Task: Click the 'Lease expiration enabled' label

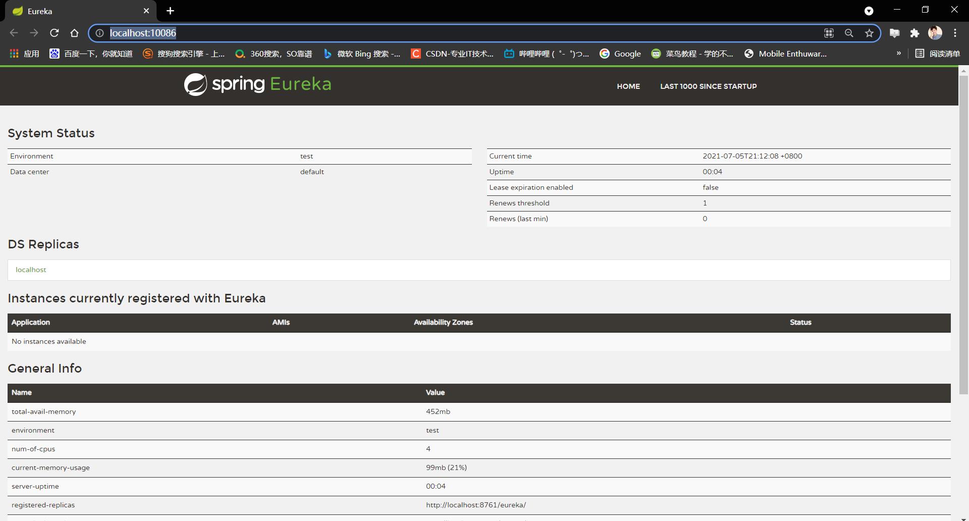Action: pyautogui.click(x=531, y=187)
